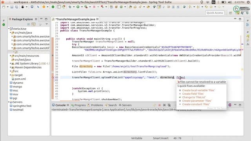The width and height of the screenshot is (251, 141).
Task: Select the dynamo project
Action: pyautogui.click(x=18, y=83)
